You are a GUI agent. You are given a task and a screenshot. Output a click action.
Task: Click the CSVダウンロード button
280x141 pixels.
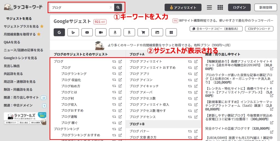(259, 28)
